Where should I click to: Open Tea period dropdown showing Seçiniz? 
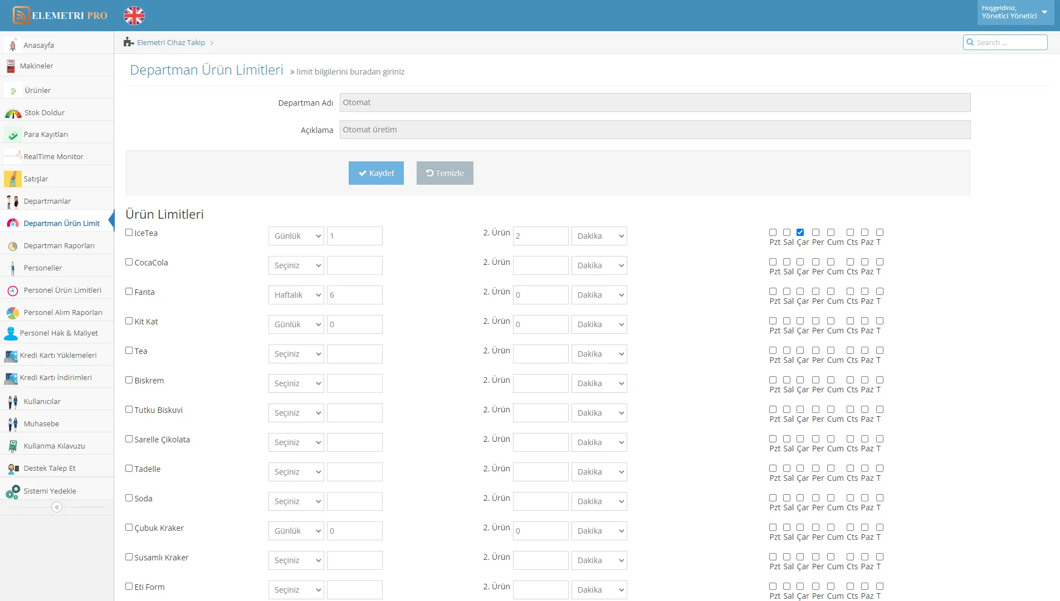point(296,354)
